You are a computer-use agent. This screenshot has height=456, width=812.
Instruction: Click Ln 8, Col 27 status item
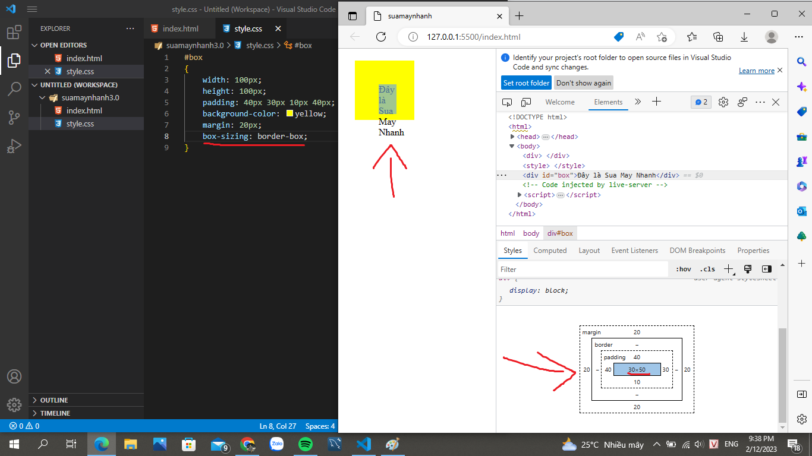click(278, 426)
